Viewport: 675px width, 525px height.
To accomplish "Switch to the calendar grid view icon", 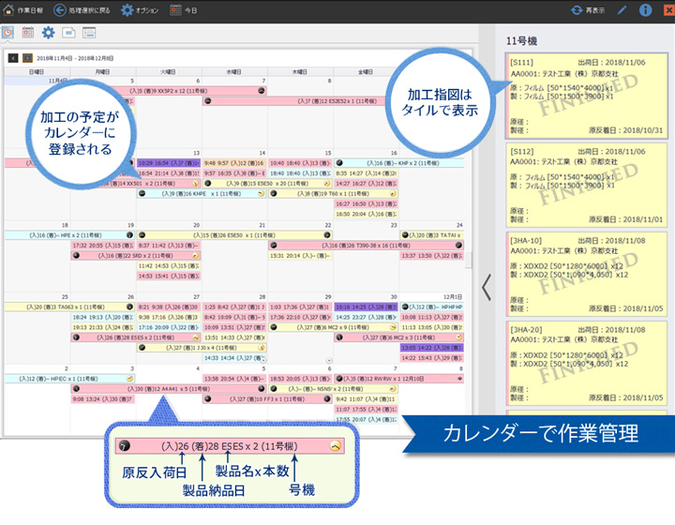I will [x=28, y=33].
